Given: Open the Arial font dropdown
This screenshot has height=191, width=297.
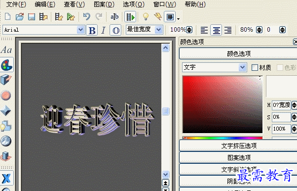Looking at the screenshot, I should coord(80,30).
